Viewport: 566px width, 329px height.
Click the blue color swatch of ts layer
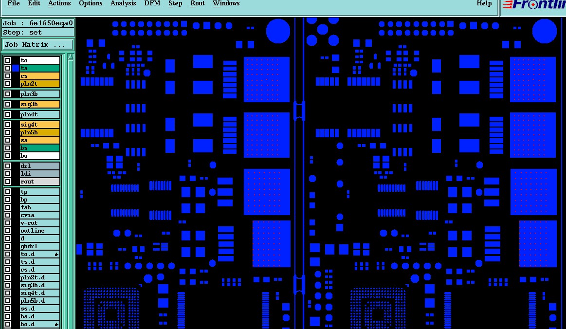click(x=16, y=68)
